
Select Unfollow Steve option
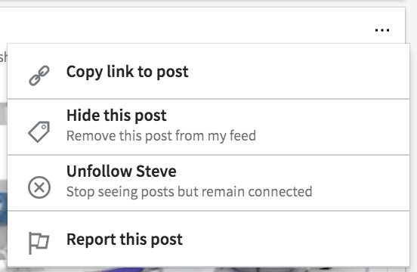(208, 183)
